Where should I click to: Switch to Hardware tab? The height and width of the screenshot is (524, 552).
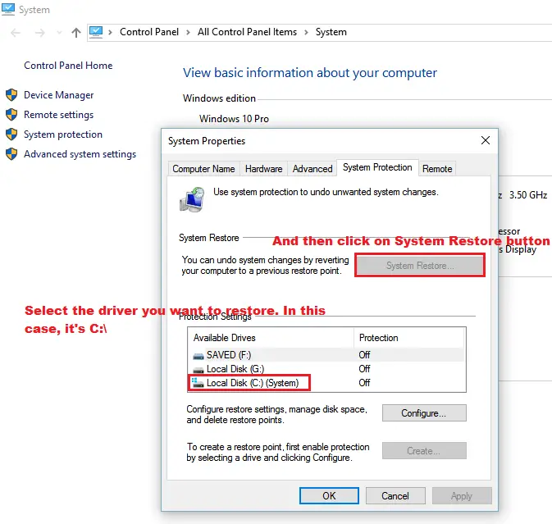pyautogui.click(x=263, y=169)
